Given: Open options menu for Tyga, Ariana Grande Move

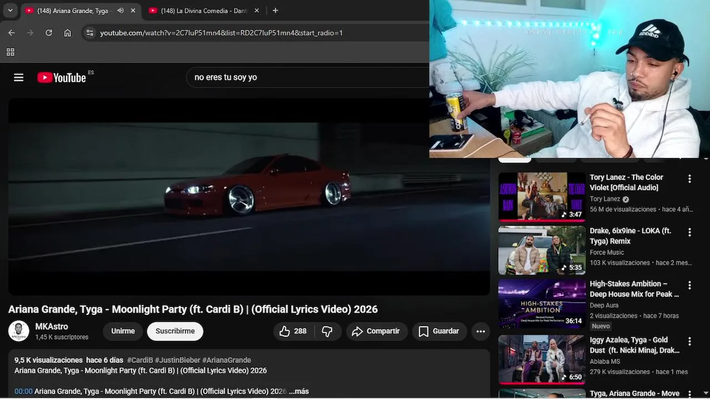Looking at the screenshot, I should [689, 395].
